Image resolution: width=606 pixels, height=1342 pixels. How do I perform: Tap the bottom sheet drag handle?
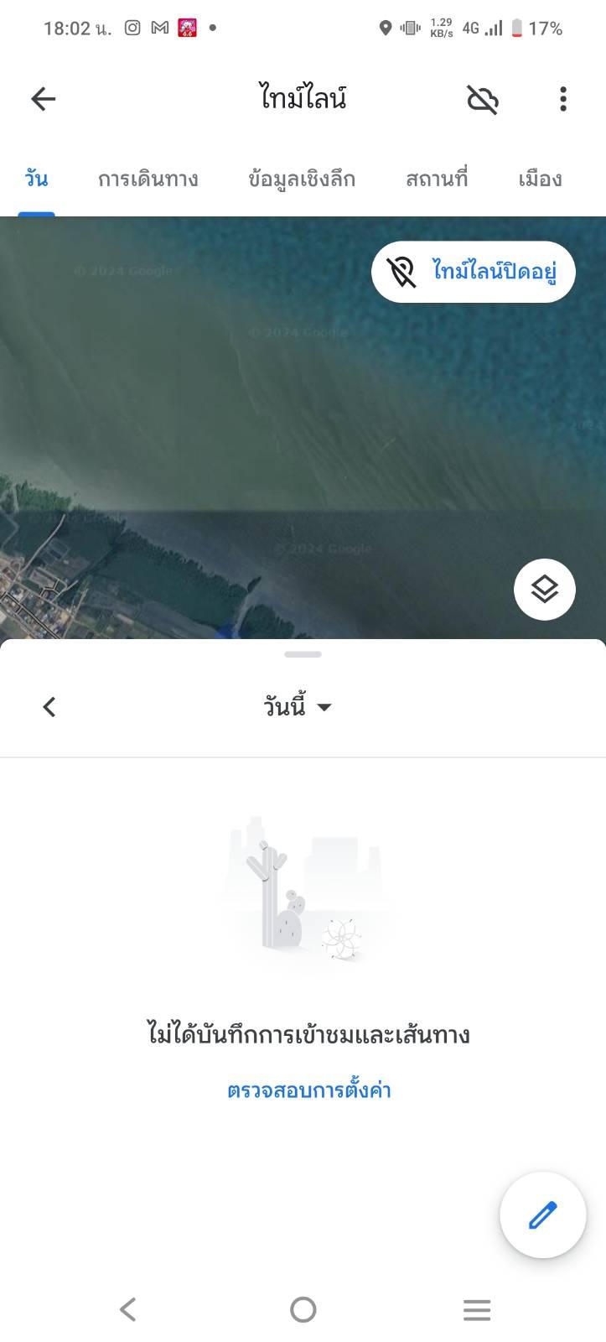tap(303, 654)
